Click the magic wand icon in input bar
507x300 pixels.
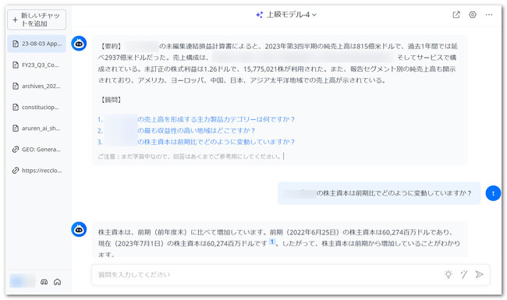click(463, 274)
